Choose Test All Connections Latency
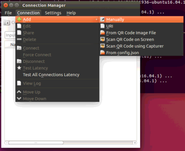The height and width of the screenshot is (151, 185). (x=51, y=75)
